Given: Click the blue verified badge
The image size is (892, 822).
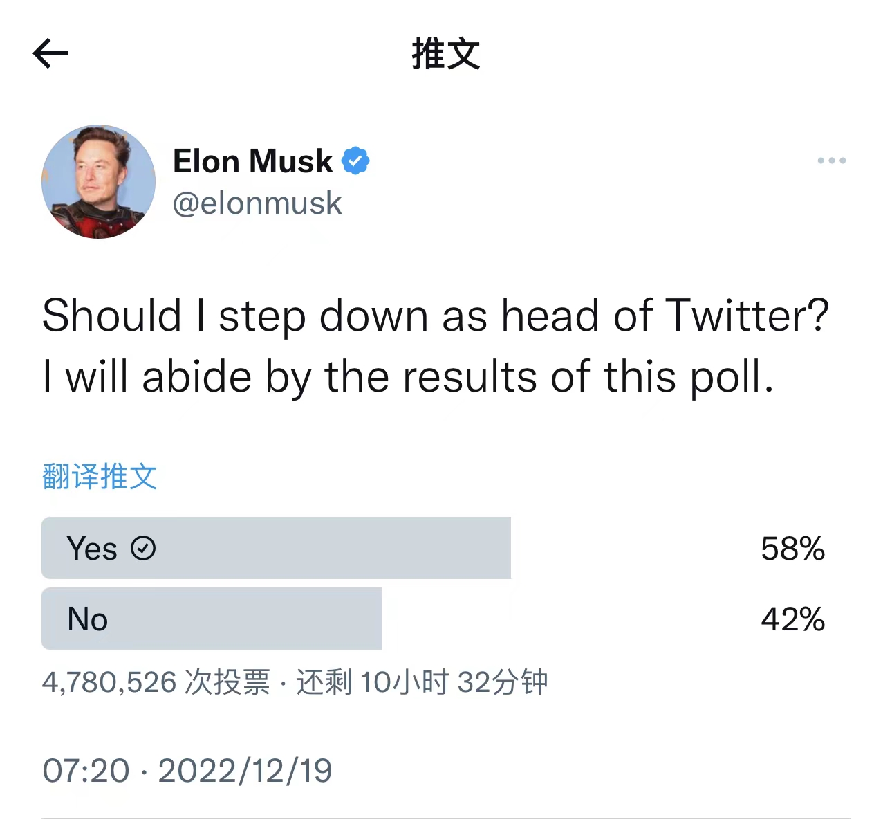Looking at the screenshot, I should pyautogui.click(x=355, y=161).
